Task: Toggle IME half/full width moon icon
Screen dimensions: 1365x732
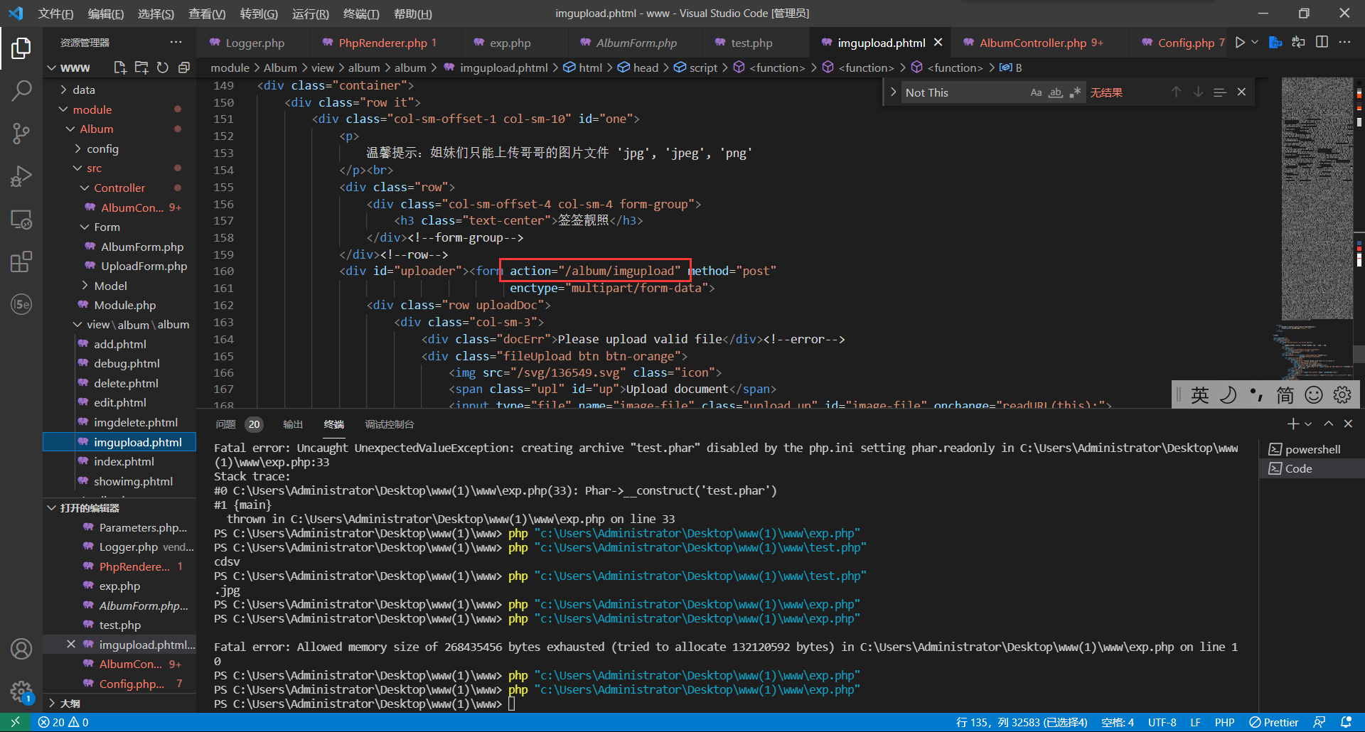Action: tap(1228, 394)
